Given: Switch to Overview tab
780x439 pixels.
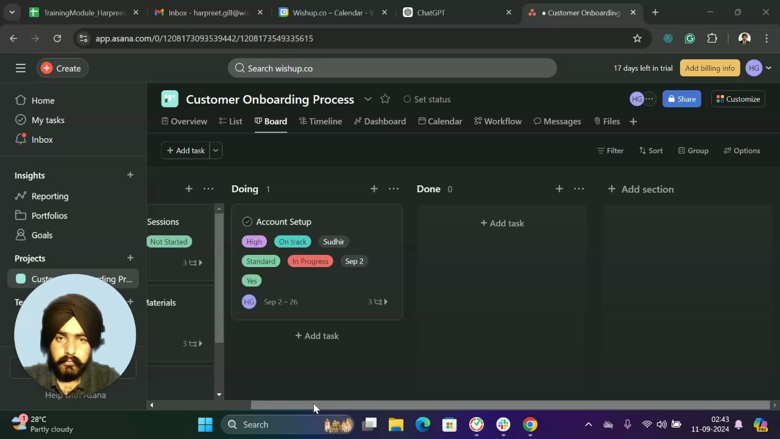Looking at the screenshot, I should [184, 121].
